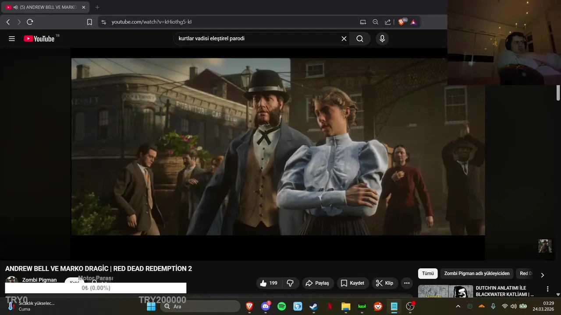Image resolution: width=561 pixels, height=315 pixels.
Task: Open Paylaş share dialog
Action: [317, 283]
